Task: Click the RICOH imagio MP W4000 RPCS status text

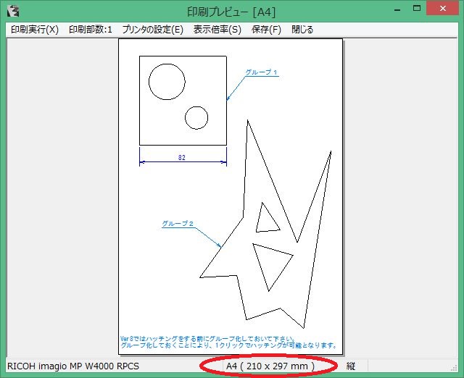Action: pyautogui.click(x=73, y=366)
